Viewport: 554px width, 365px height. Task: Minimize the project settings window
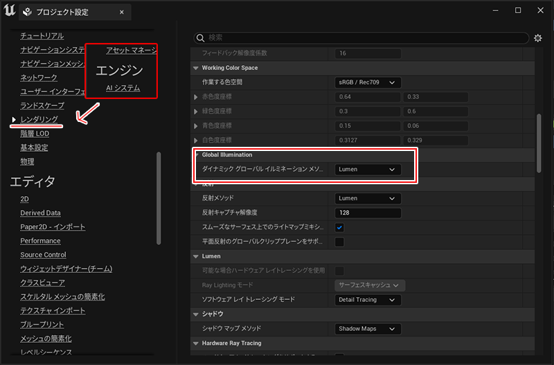[x=497, y=10]
